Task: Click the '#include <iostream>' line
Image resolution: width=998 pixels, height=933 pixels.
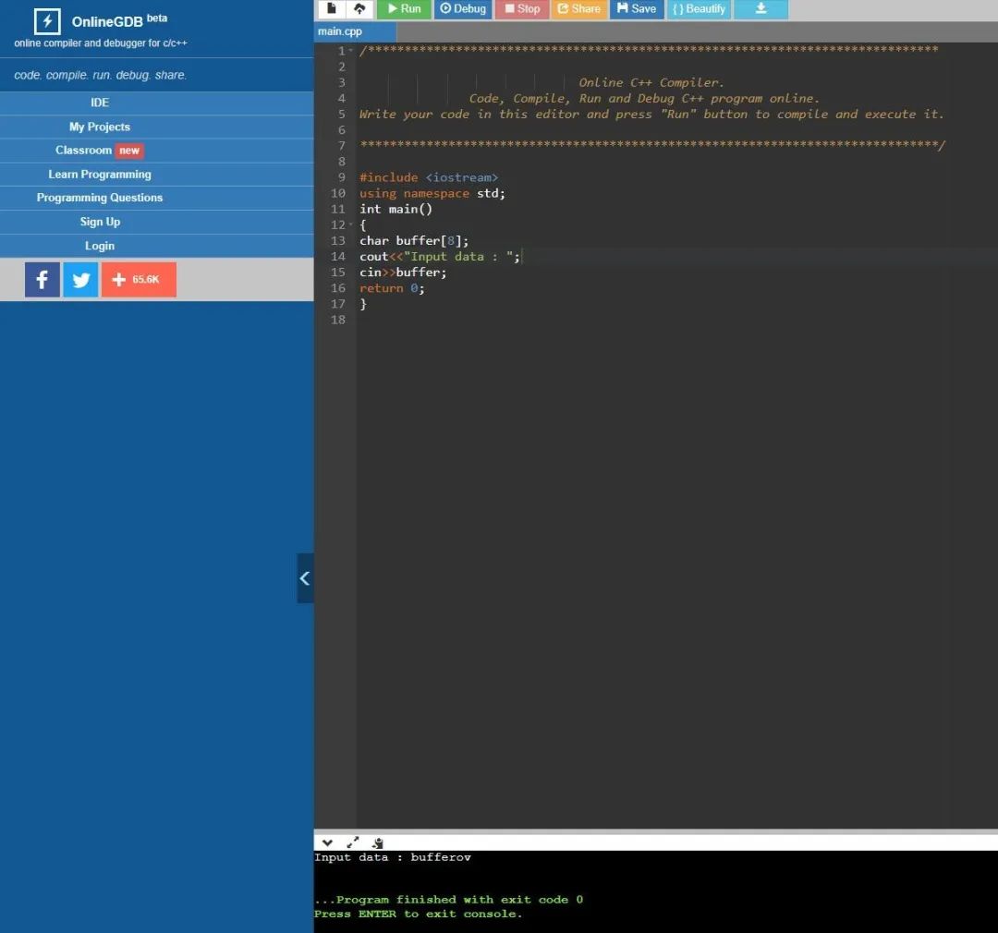Action: pos(429,177)
